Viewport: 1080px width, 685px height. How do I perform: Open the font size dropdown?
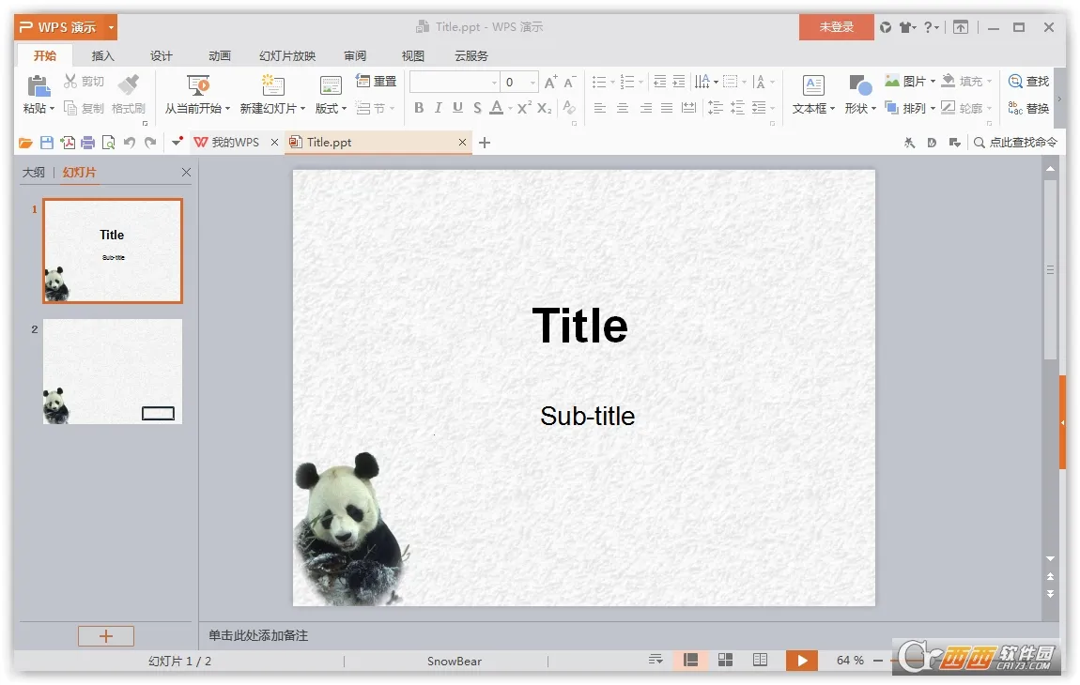tap(532, 83)
